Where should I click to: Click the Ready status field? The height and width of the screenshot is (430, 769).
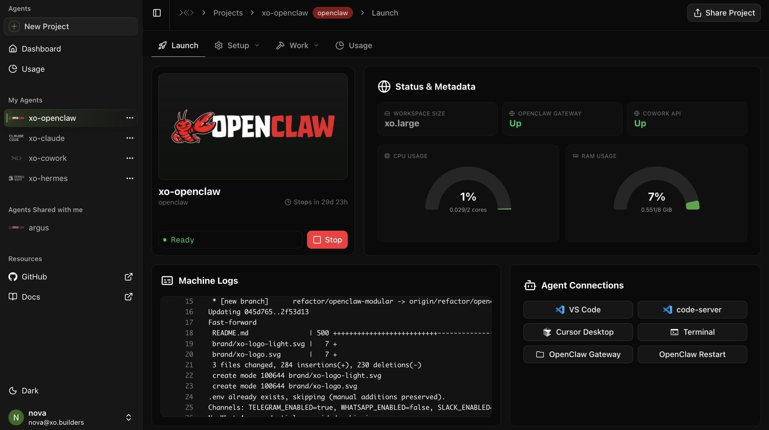click(230, 240)
